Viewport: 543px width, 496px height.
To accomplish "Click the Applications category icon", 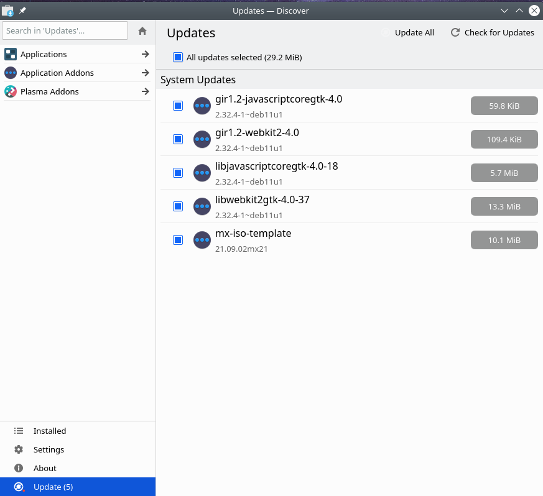I will [x=11, y=54].
